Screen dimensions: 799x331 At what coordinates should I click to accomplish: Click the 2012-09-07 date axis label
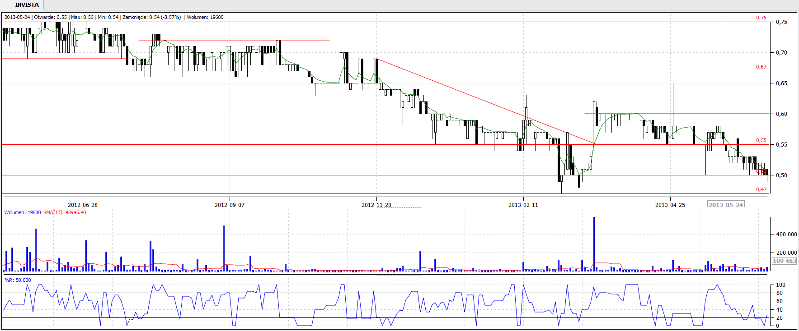[x=229, y=205]
